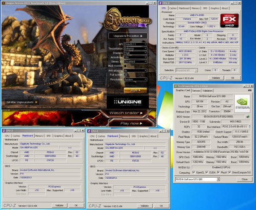Click OK in bottom-middle CPU-Z window
256x210 pixels.
pyautogui.click(x=161, y=206)
